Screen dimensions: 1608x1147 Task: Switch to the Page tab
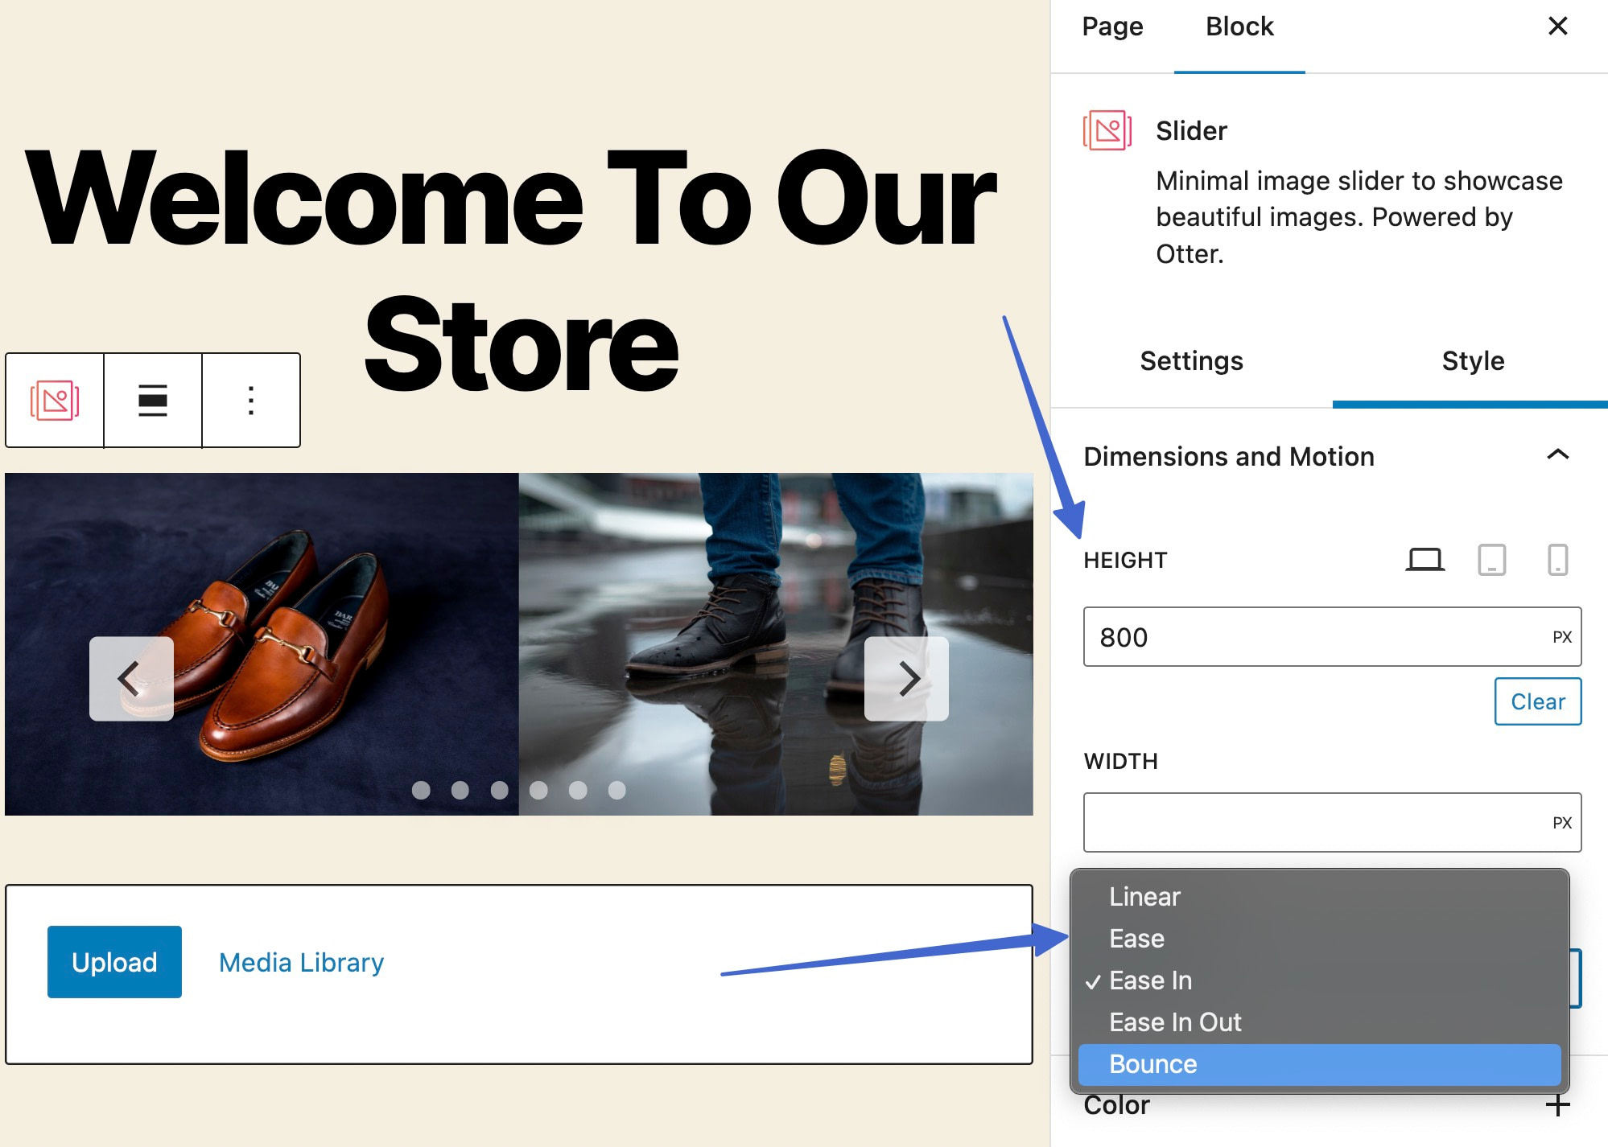[x=1112, y=27]
